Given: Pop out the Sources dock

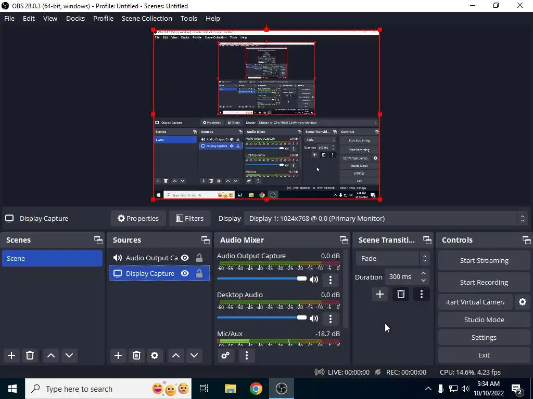Looking at the screenshot, I should [x=205, y=240].
